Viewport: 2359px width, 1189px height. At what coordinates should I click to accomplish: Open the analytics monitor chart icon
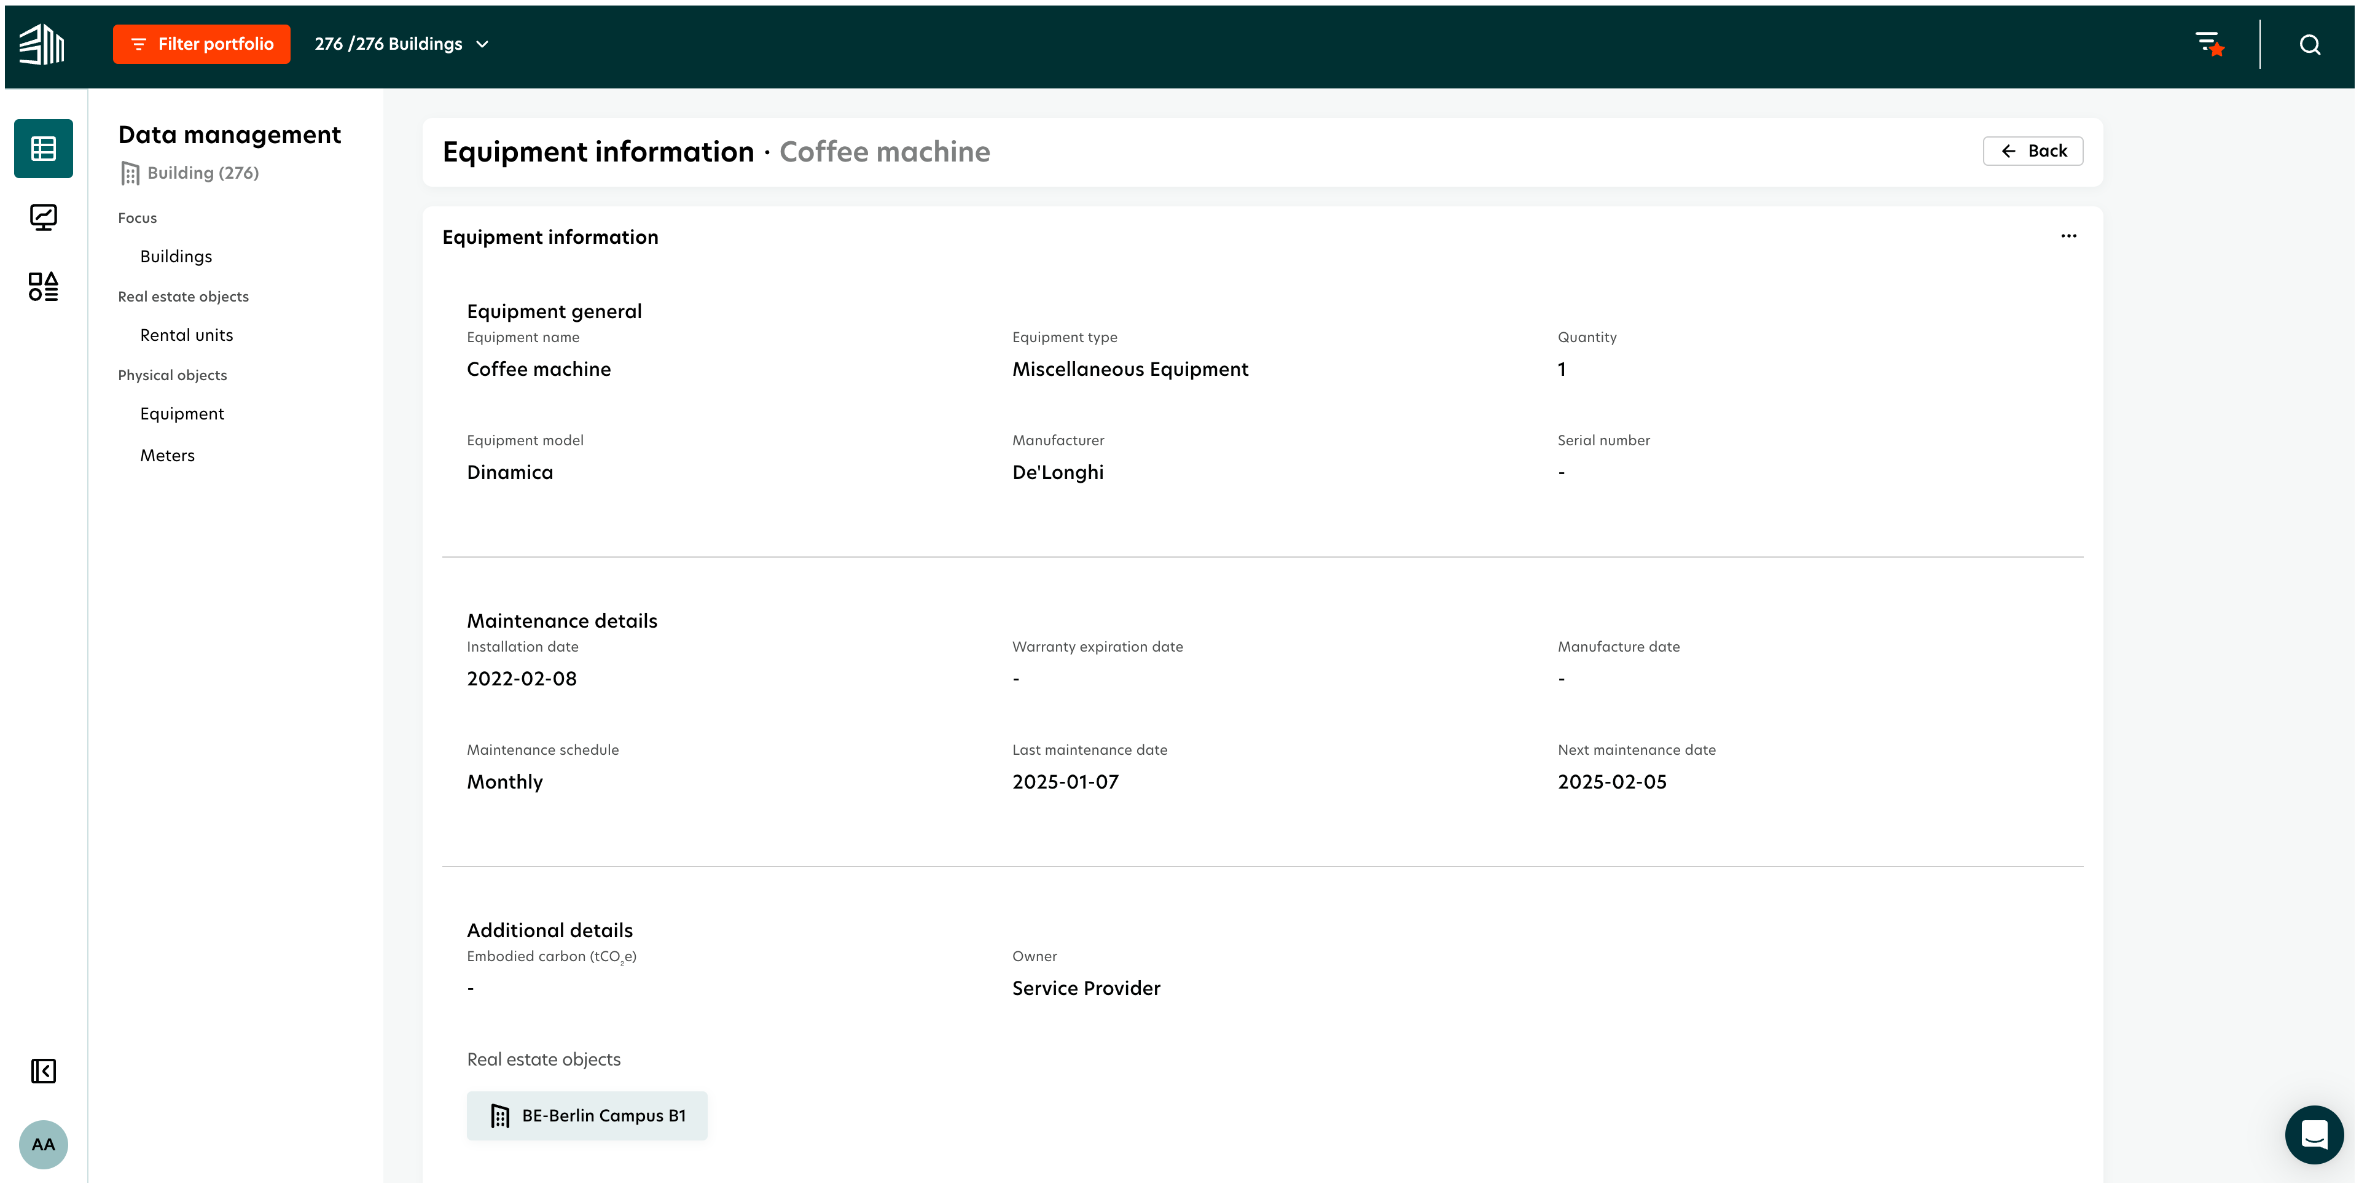point(43,217)
